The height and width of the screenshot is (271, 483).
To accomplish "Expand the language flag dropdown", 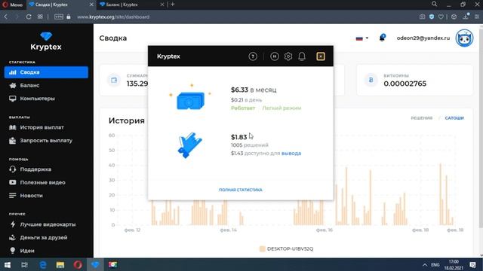I will coord(362,38).
